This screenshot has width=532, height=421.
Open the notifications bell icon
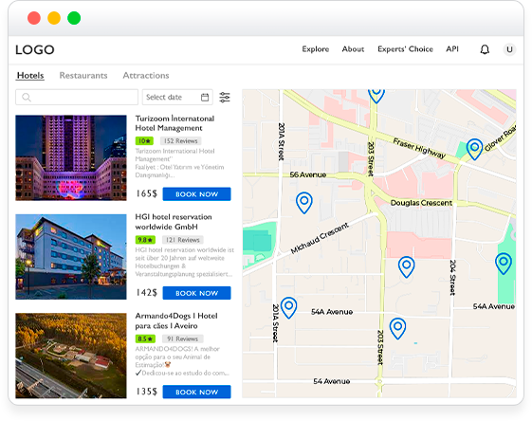pos(485,49)
